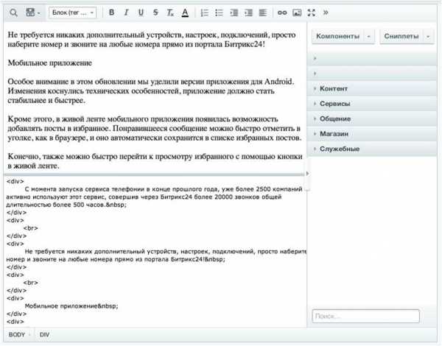Click code line Мобильное приложение&nbsp;
This screenshot has width=442, height=346.
71,306
